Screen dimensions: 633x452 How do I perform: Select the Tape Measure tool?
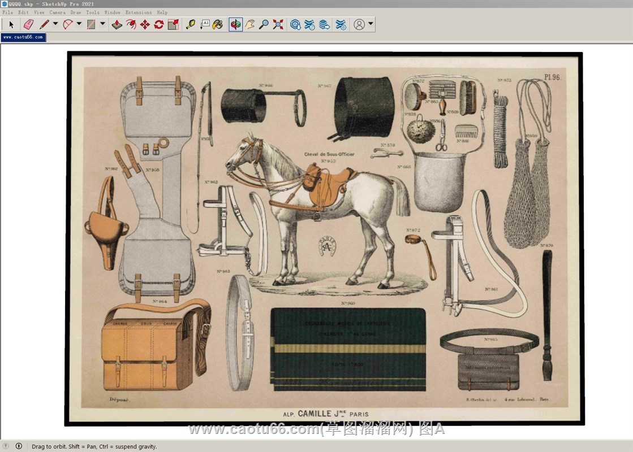(191, 25)
